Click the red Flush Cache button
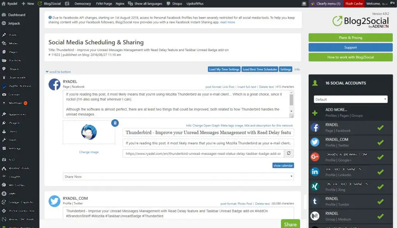This screenshot has height=228, width=397. pos(354,3)
